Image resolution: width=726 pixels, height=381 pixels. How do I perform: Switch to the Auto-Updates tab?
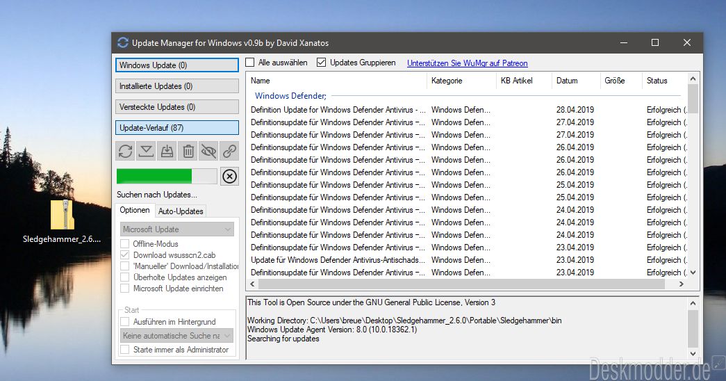[x=181, y=211]
